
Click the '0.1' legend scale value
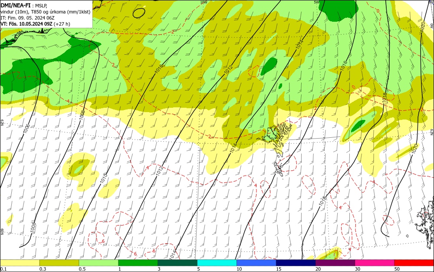[3, 269]
